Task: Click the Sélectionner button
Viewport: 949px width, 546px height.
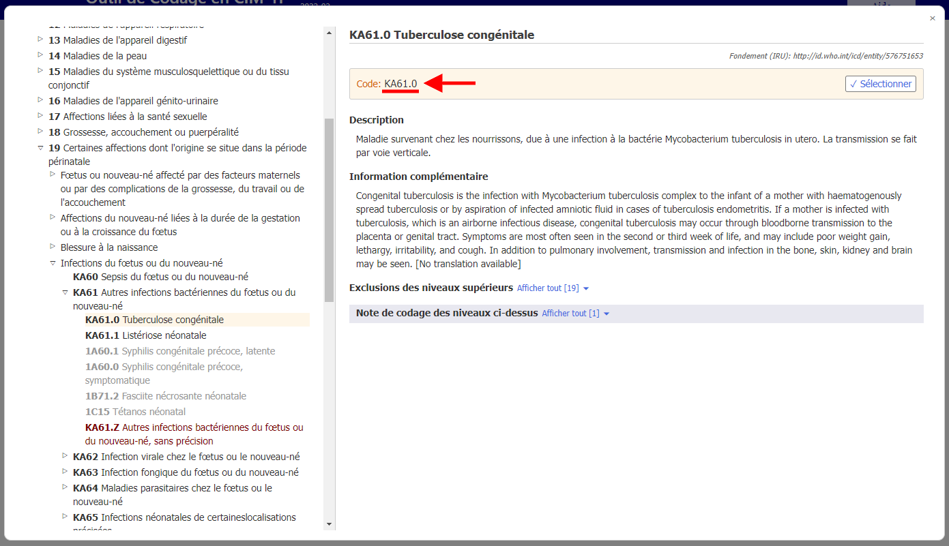Action: pyautogui.click(x=880, y=84)
